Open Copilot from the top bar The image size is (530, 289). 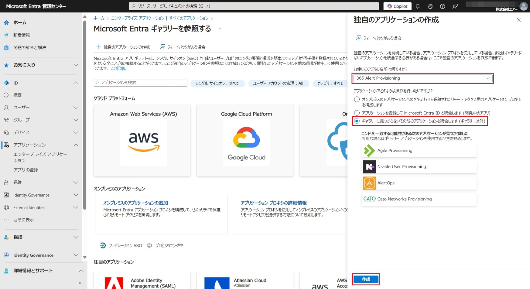397,6
